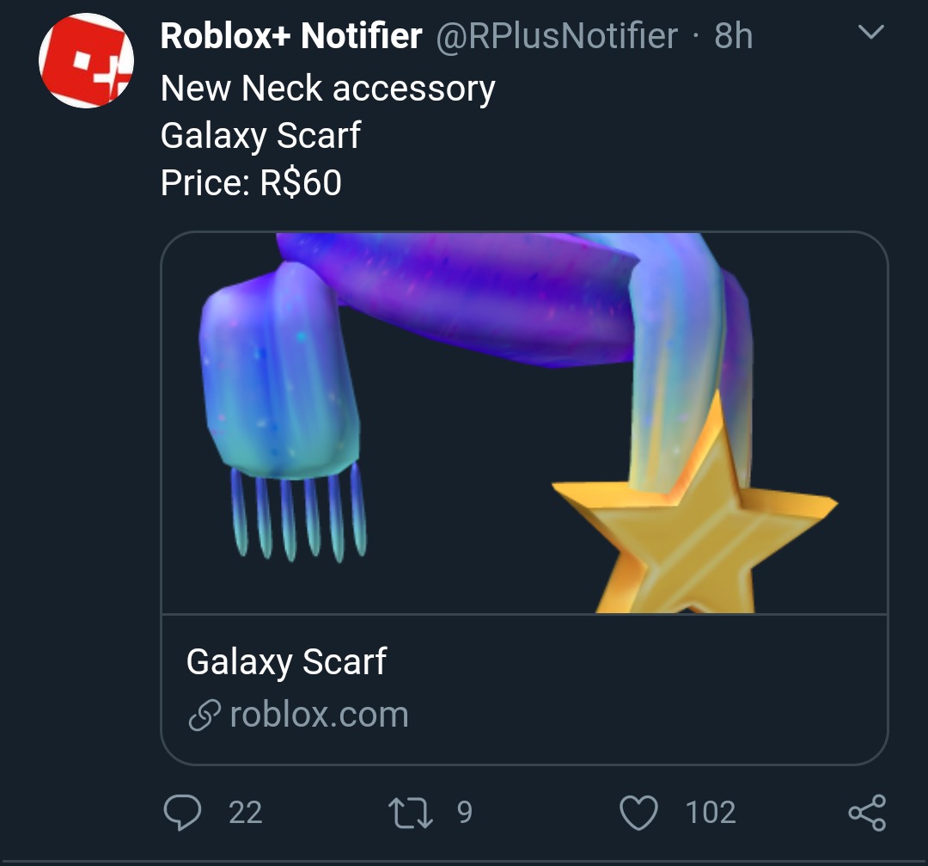Click the chain link icon beside roblox.com
The height and width of the screenshot is (866, 928).
tap(204, 716)
